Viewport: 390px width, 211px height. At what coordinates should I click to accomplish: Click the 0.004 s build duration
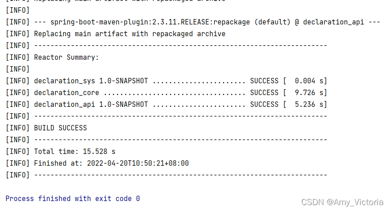(x=308, y=81)
